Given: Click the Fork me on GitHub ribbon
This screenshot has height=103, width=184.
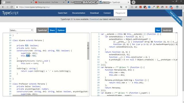Looking at the screenshot, I should pos(175,17).
